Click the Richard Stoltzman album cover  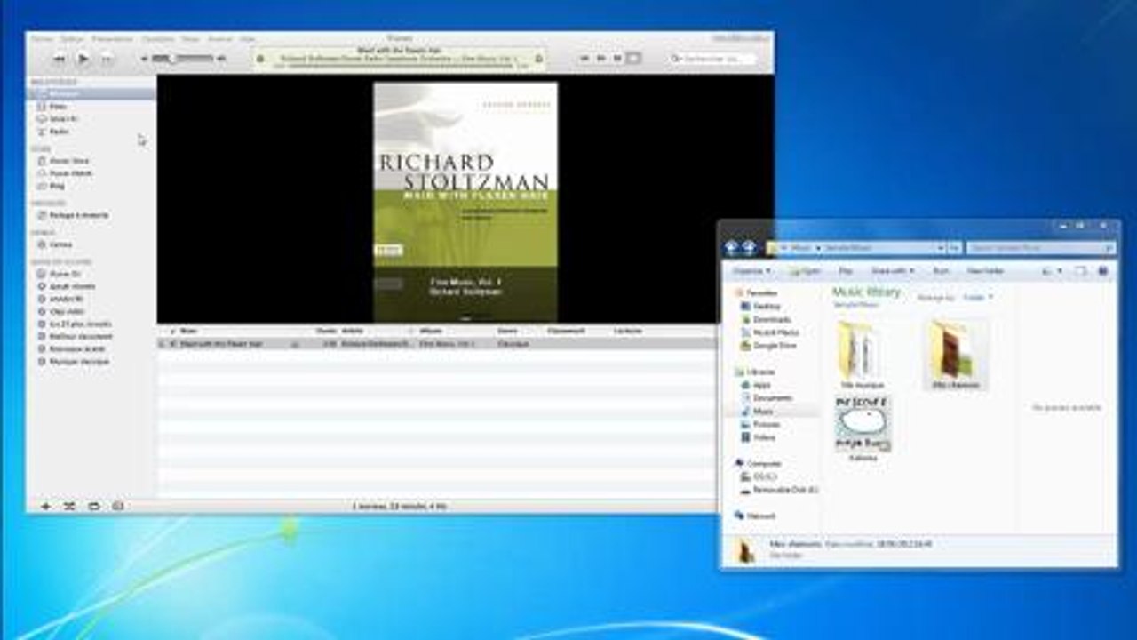coord(465,202)
